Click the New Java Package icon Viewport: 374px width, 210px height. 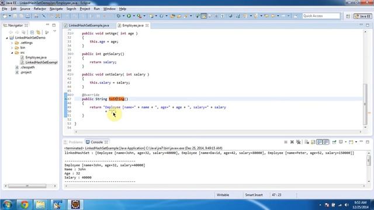[151, 16]
